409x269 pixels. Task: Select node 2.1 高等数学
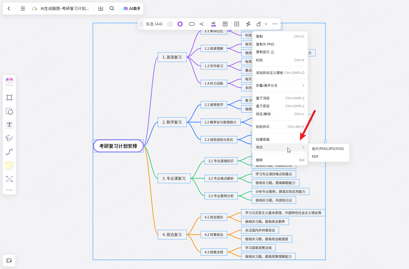[x=214, y=105]
